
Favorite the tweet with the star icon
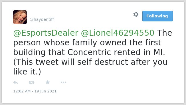48,82
